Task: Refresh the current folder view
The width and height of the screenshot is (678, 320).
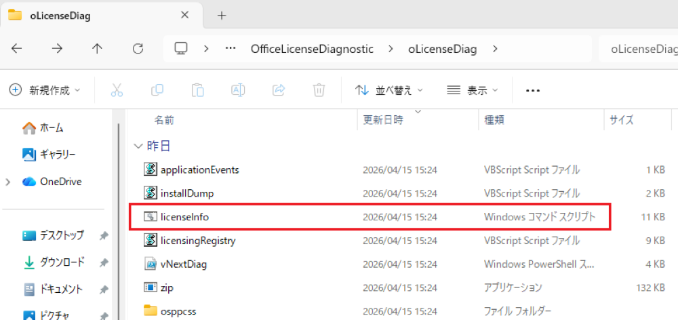Action: 138,49
